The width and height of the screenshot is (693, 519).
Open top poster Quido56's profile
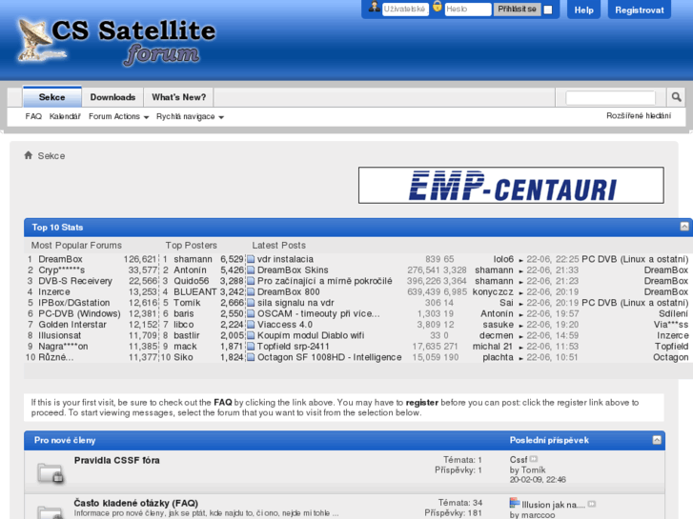coord(191,281)
